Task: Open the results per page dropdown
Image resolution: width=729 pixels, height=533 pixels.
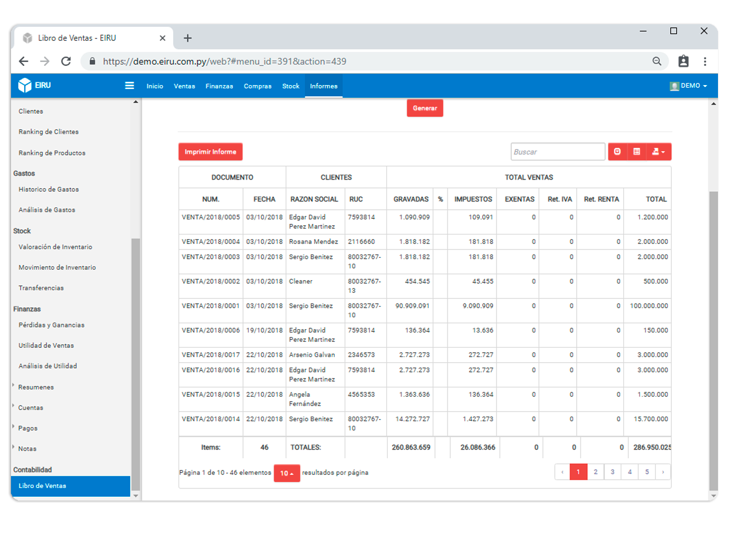Action: [287, 473]
